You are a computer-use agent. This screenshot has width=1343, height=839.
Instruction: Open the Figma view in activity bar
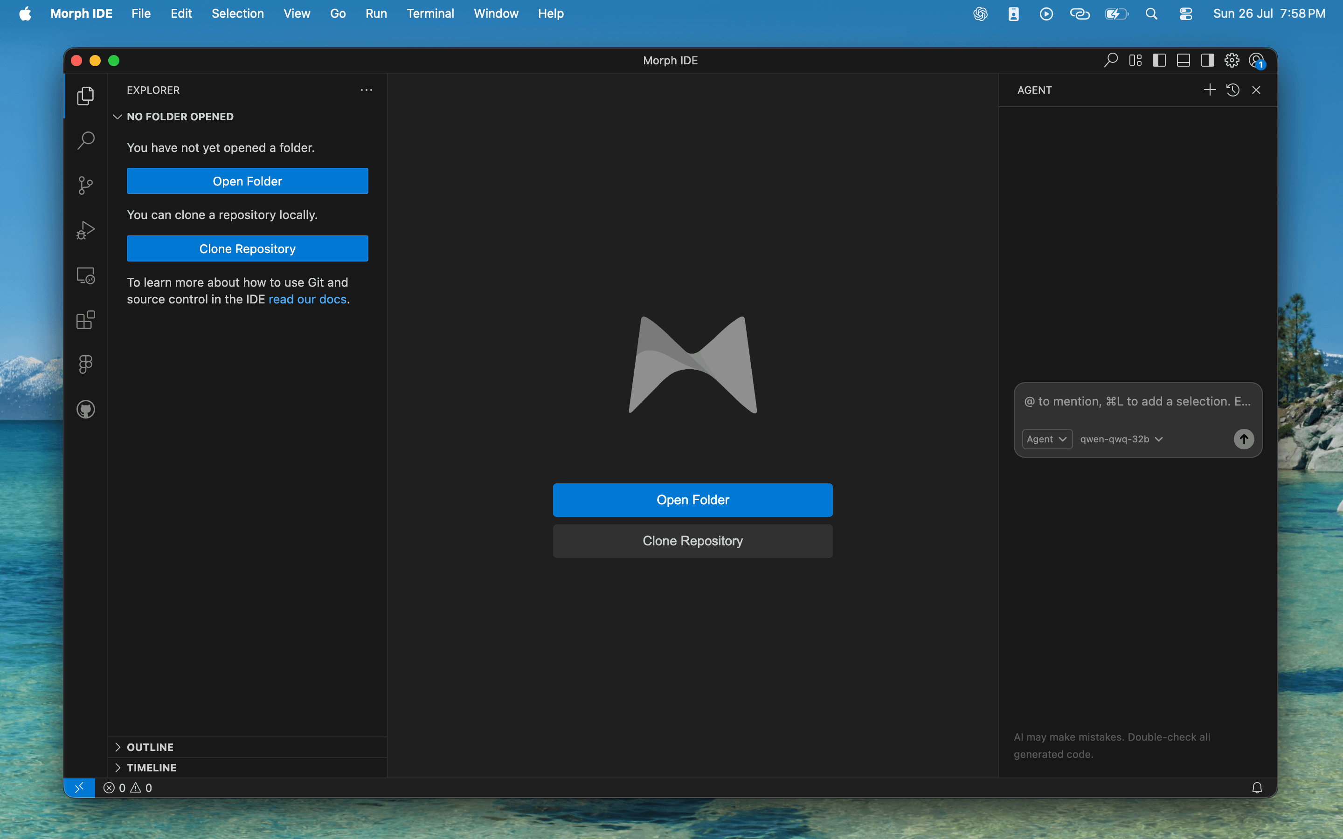point(85,364)
